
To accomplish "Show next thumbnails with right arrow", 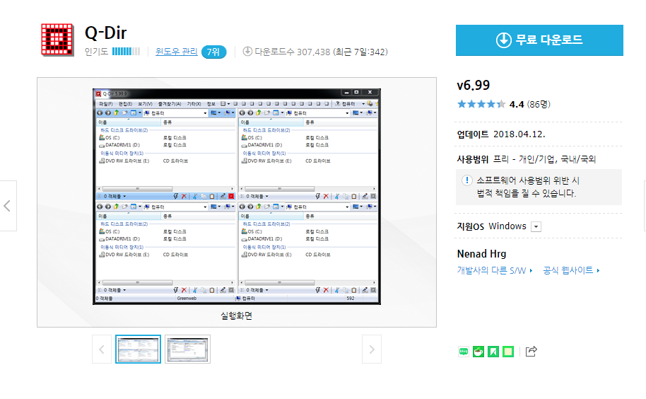I will (x=372, y=349).
